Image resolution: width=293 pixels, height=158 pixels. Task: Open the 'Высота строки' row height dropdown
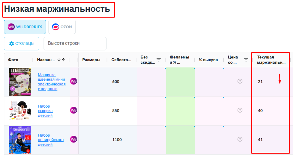pos(75,43)
